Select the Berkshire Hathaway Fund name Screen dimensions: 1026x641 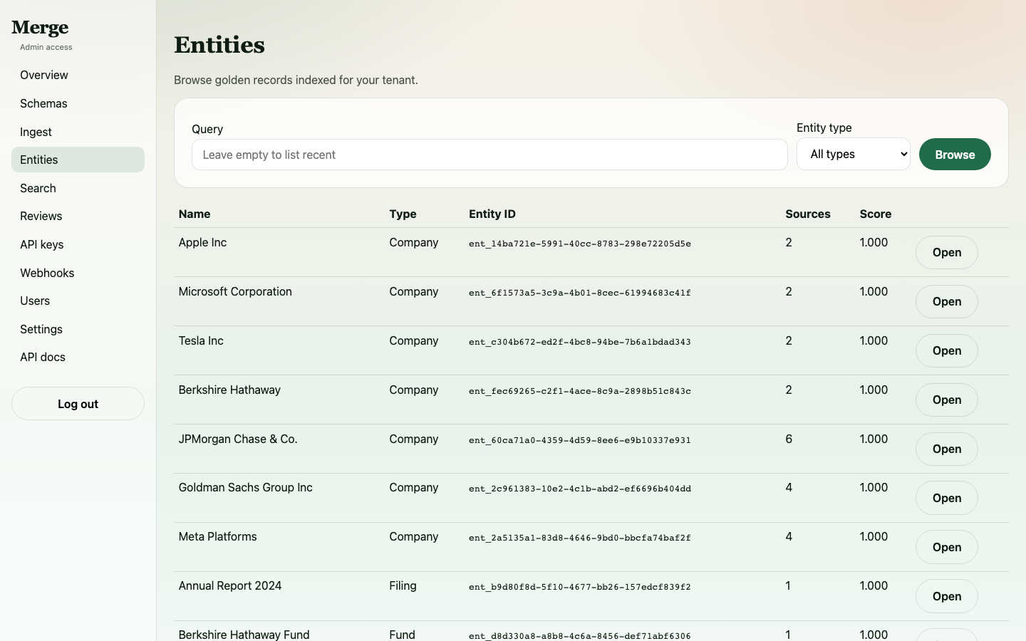tap(244, 634)
